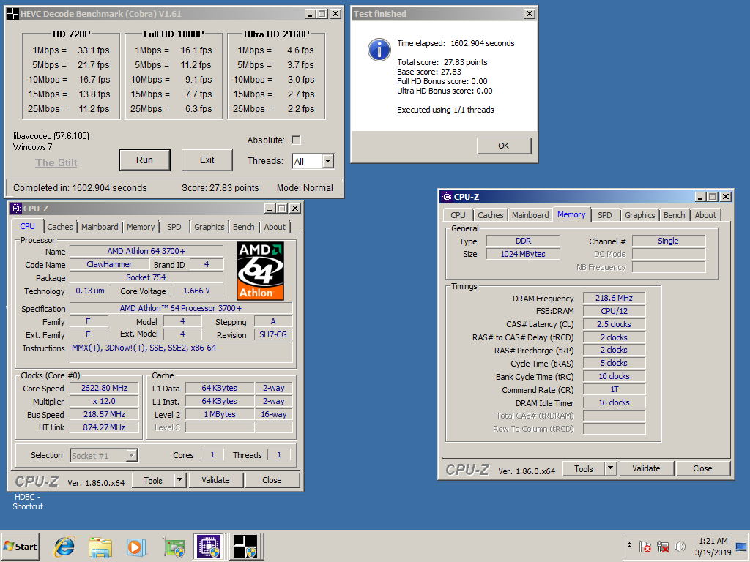Switch to SPD tab in left CPU-Z
This screenshot has width=750, height=562.
(x=174, y=227)
